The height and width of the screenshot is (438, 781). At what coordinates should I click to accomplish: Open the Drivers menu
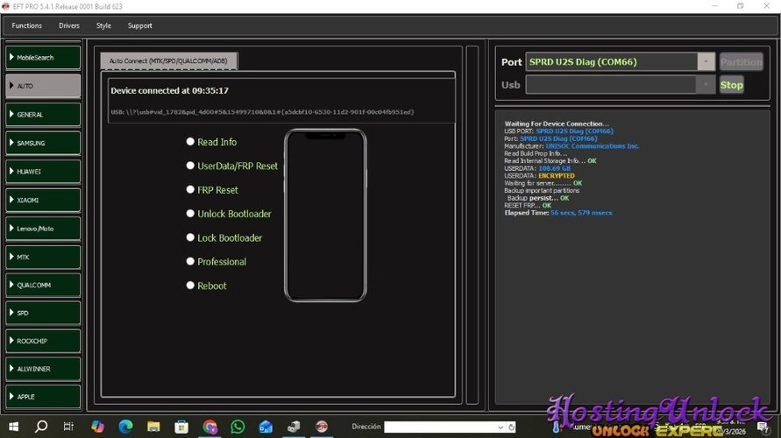pyautogui.click(x=69, y=25)
